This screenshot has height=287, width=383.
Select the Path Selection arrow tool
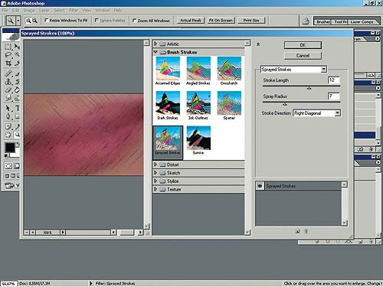pyautogui.click(x=8, y=109)
